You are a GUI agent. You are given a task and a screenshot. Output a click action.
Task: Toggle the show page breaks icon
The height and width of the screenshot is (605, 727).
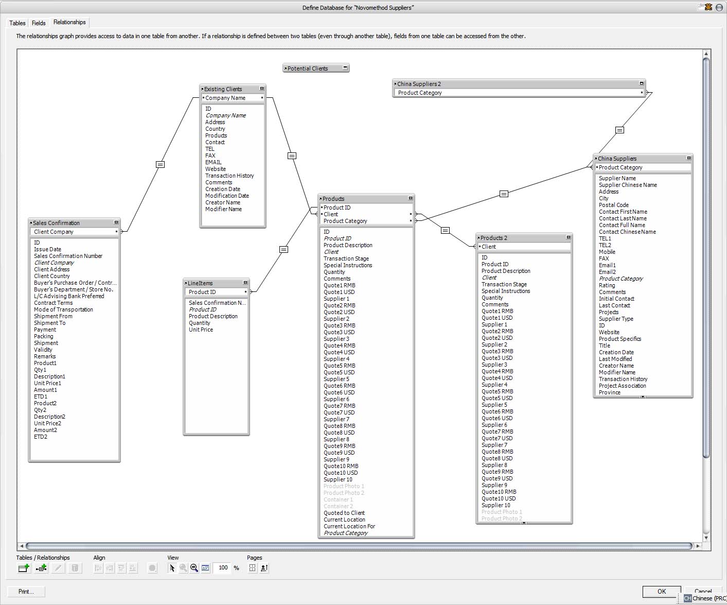point(253,568)
